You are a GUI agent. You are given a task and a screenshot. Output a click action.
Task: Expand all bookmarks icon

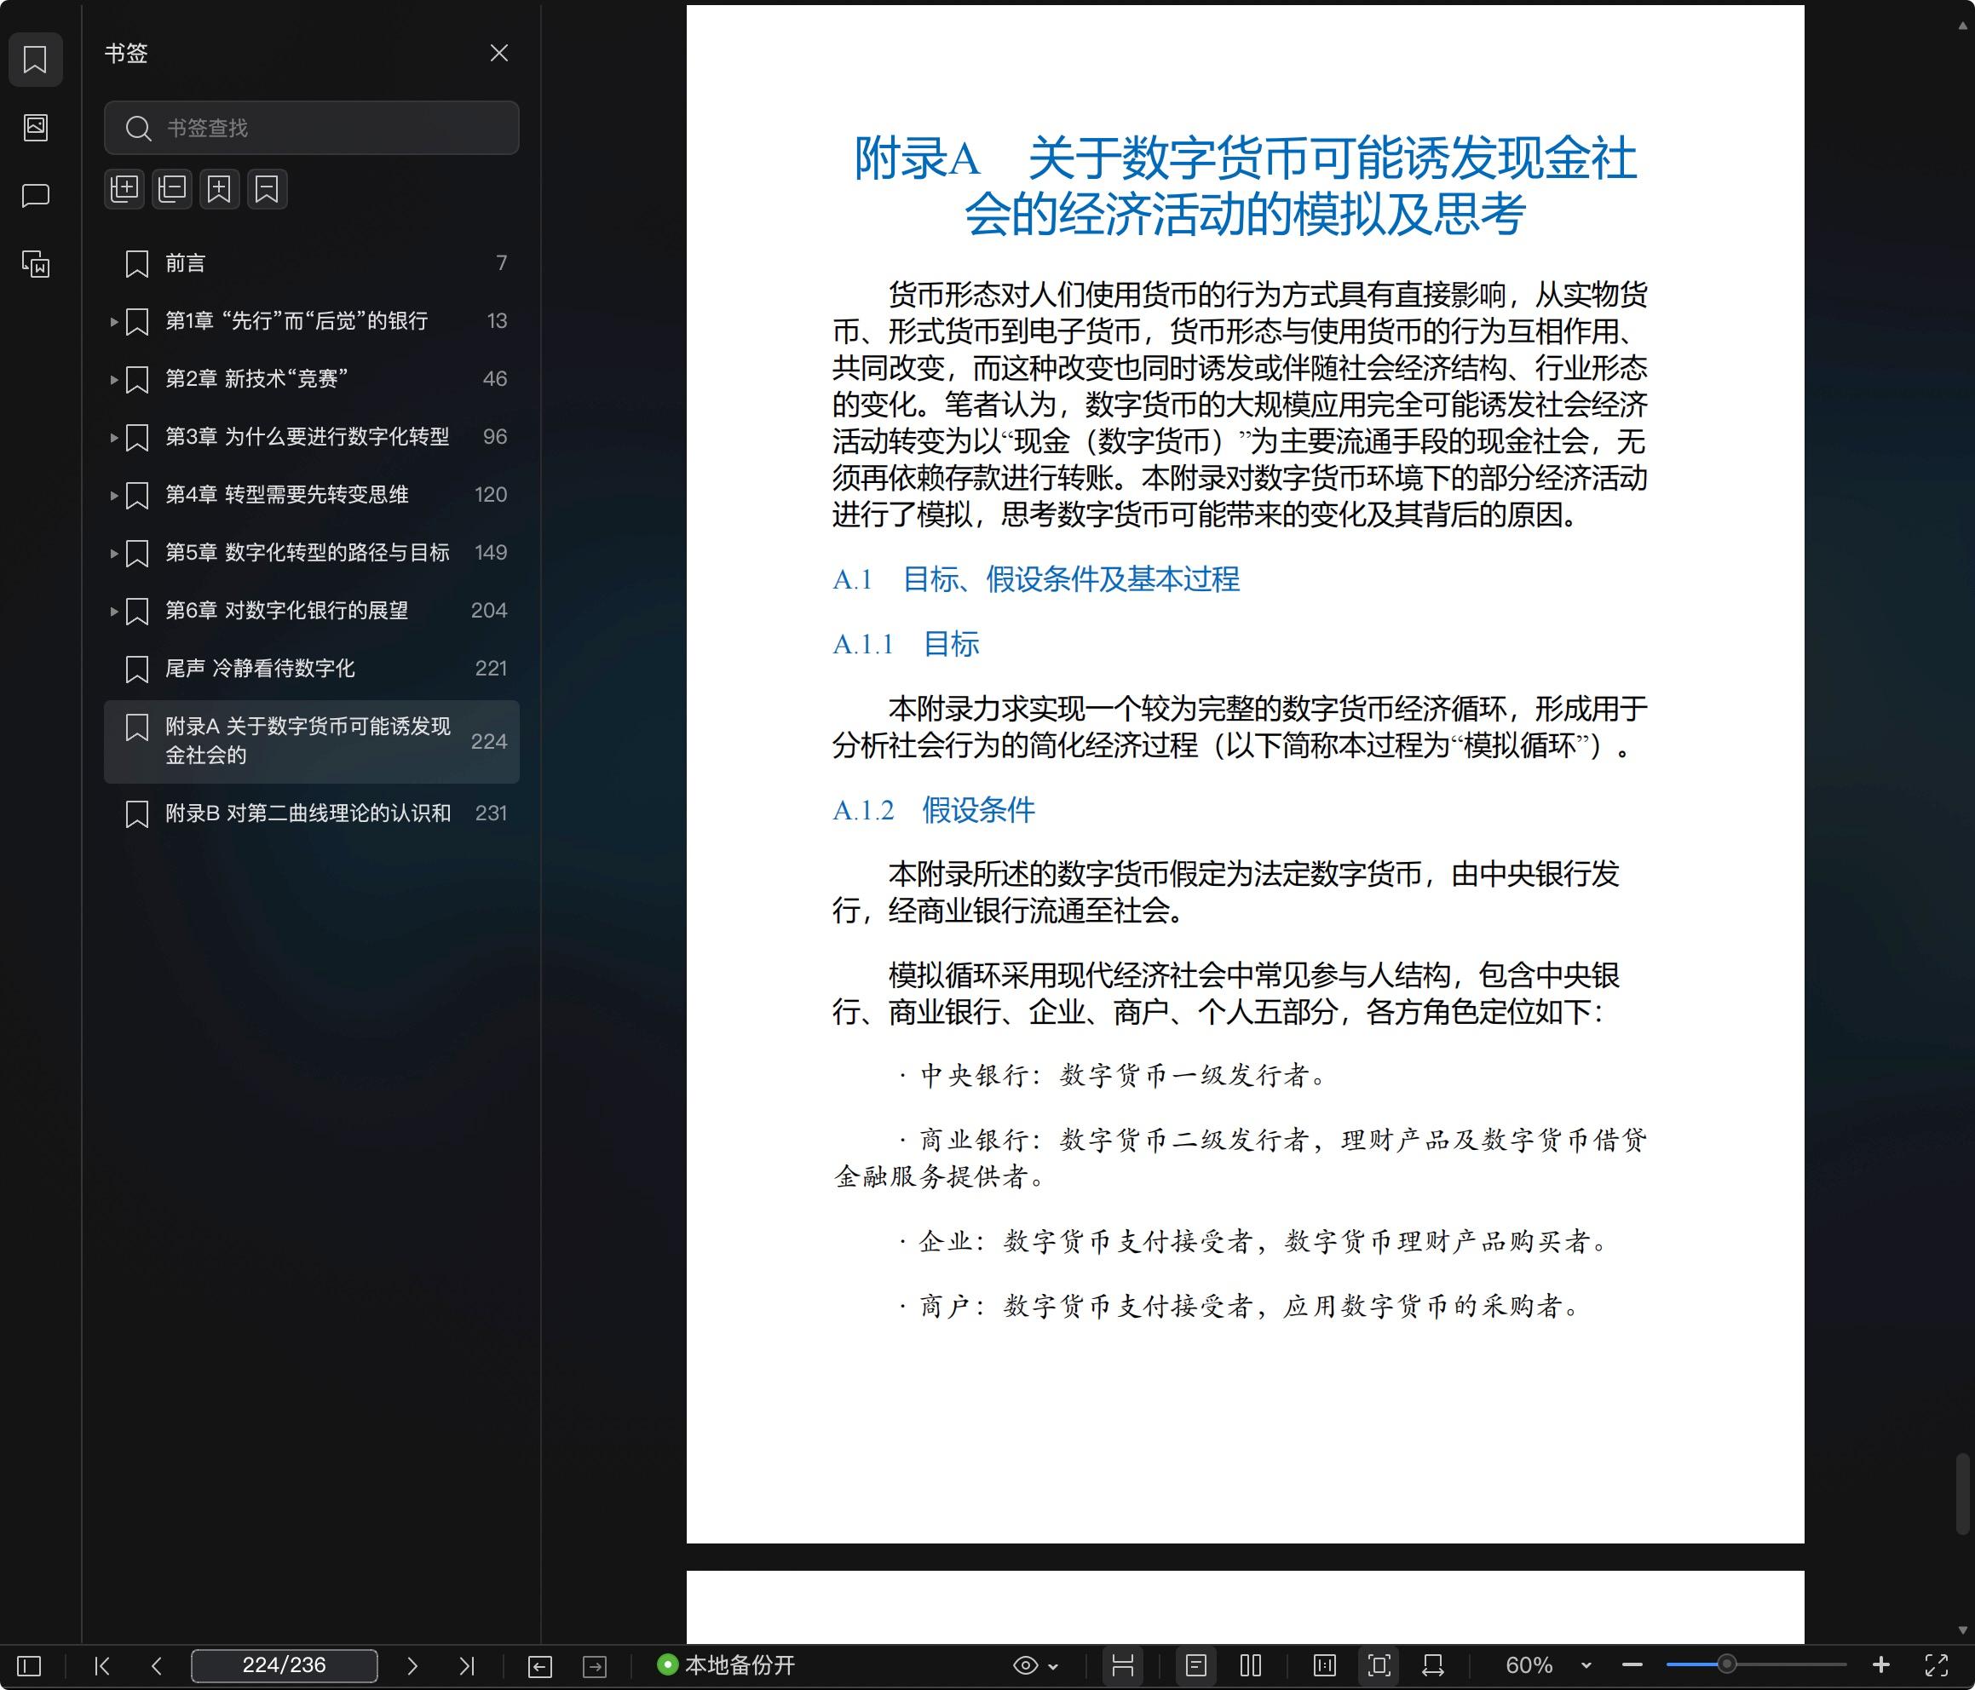124,189
